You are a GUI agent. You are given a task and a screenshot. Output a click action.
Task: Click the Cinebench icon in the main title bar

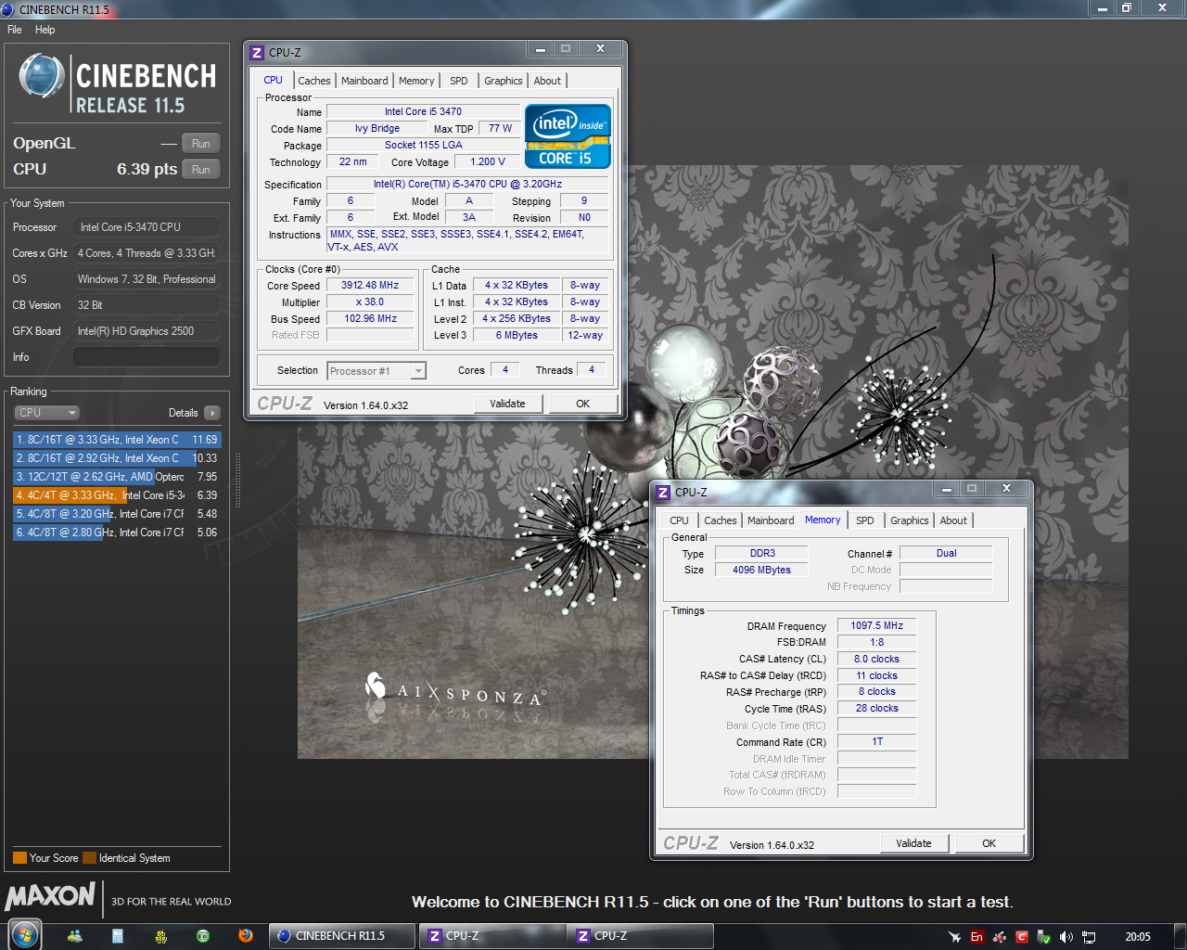coord(8,9)
